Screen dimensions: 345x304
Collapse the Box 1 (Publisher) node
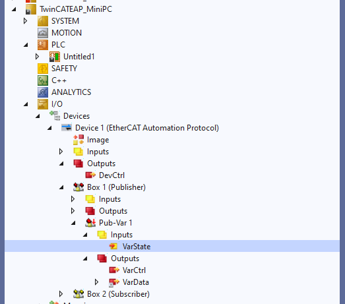pos(61,188)
